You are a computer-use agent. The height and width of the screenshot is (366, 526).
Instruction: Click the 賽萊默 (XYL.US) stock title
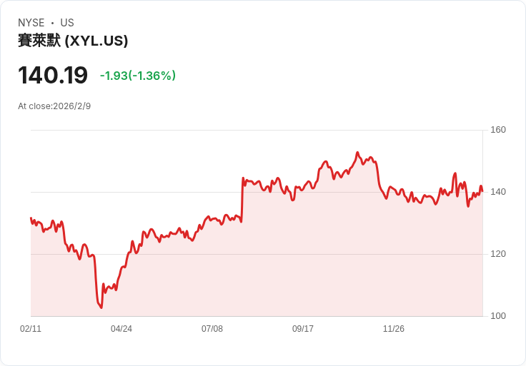pos(73,41)
